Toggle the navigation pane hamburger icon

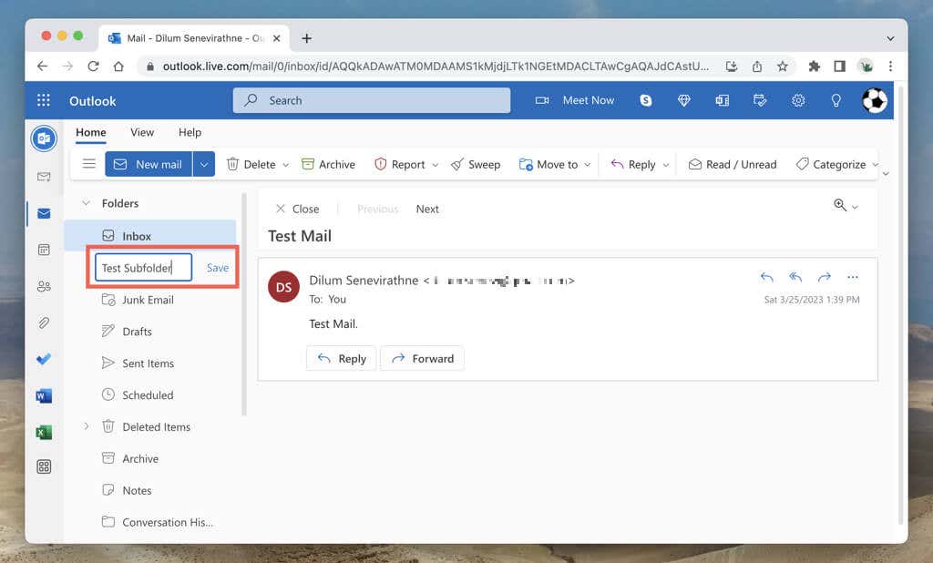tap(88, 164)
